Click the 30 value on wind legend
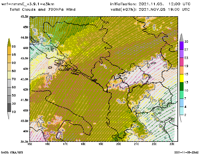 pos(186,42)
